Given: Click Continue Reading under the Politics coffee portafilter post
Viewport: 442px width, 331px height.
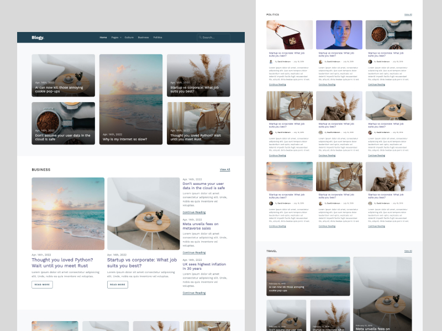Looking at the screenshot, I should [x=377, y=84].
